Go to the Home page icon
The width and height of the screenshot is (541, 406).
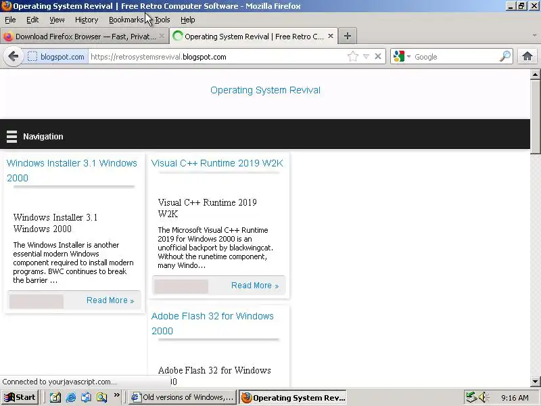[527, 56]
